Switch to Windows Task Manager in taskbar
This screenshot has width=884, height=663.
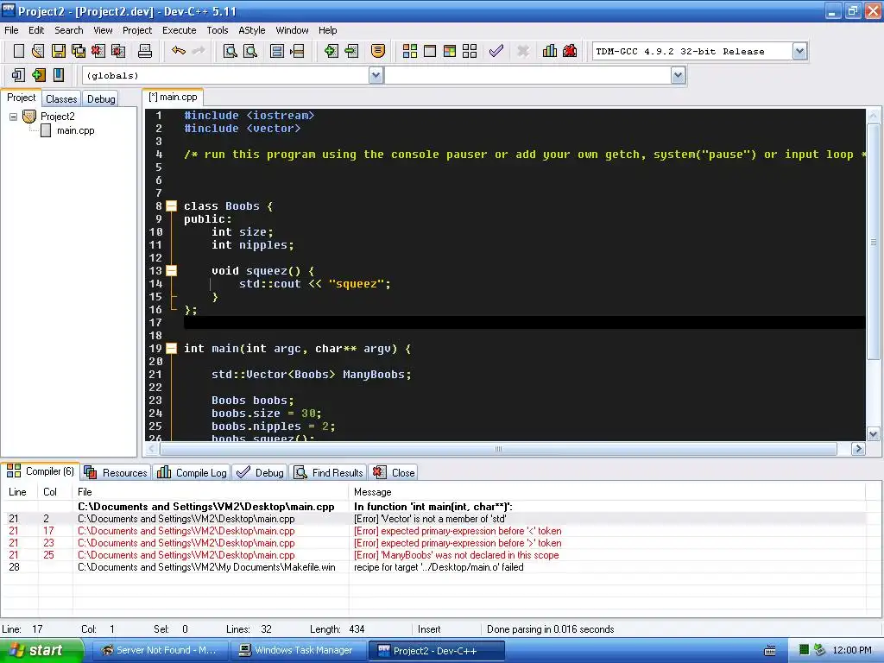tap(298, 651)
